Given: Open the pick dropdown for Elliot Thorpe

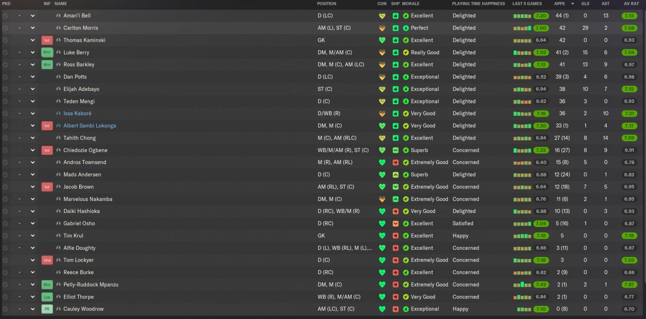Looking at the screenshot, I should (33, 297).
